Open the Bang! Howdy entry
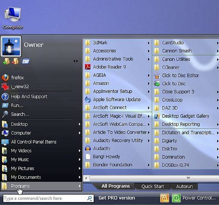 [x=117, y=156]
